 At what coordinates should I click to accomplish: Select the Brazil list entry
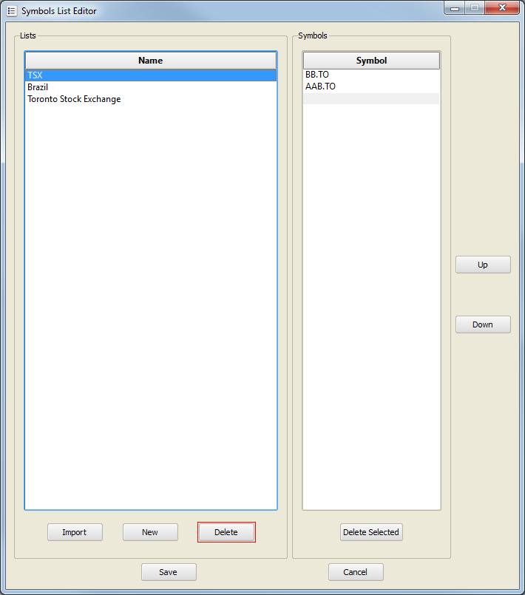(x=38, y=87)
